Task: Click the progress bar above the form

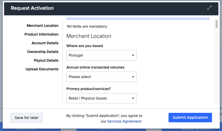Action: click(138, 19)
